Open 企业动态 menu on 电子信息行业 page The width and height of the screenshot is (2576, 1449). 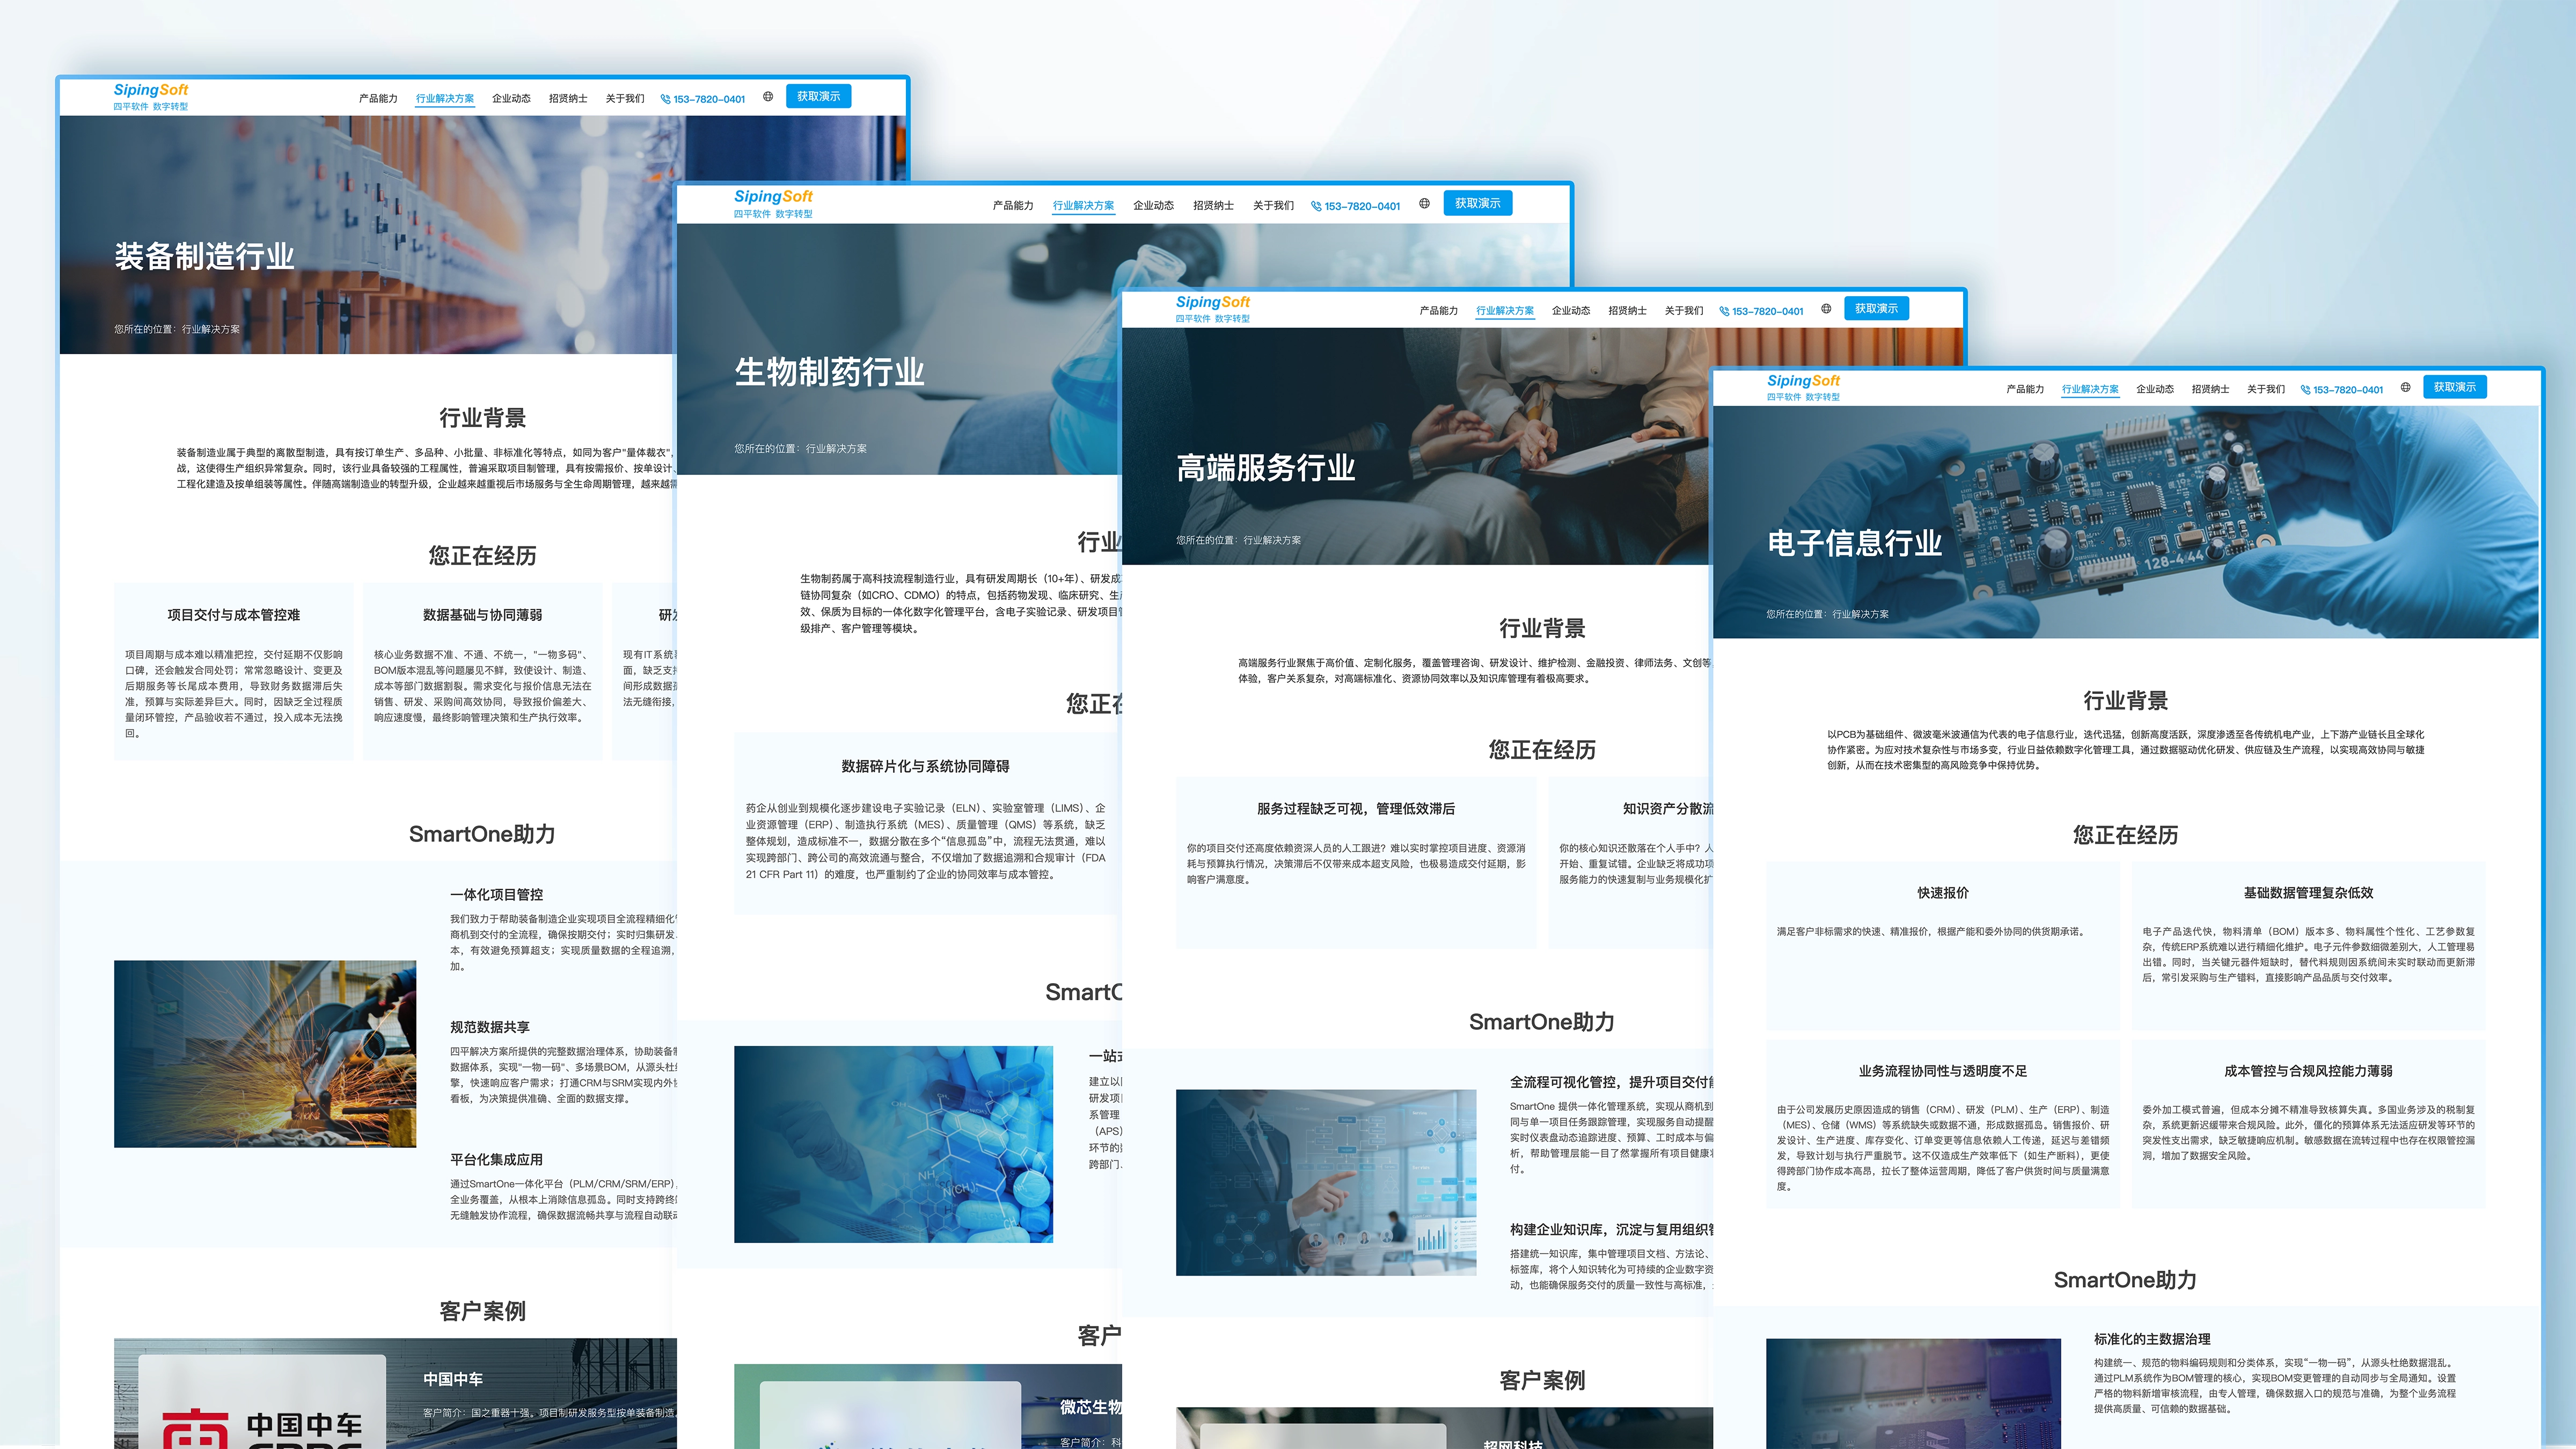click(x=2155, y=390)
